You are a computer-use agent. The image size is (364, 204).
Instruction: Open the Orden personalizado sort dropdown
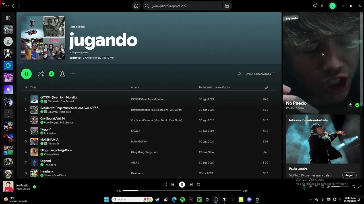coord(260,74)
